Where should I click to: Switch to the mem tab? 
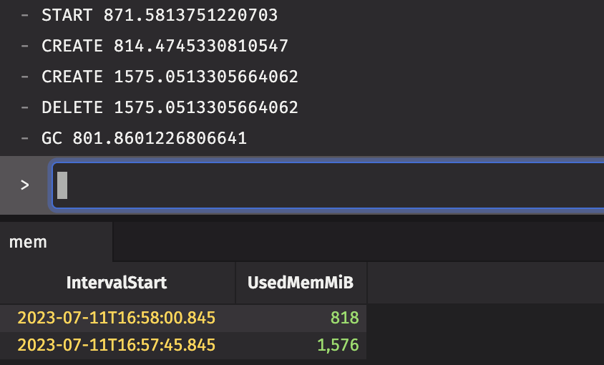[28, 242]
